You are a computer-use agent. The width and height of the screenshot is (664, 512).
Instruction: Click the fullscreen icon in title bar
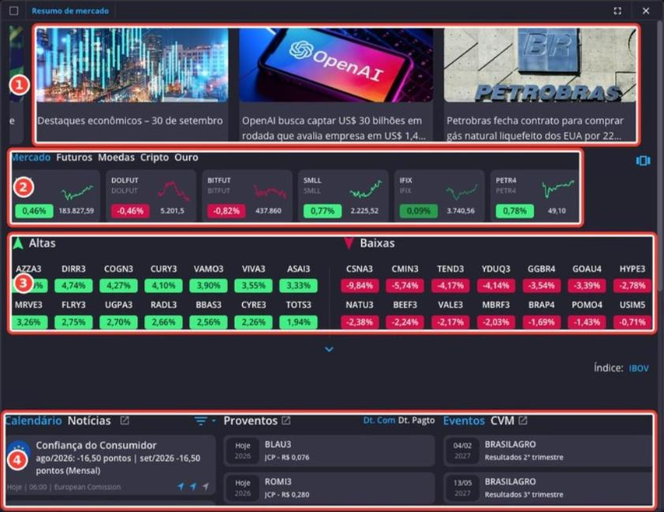pyautogui.click(x=617, y=11)
